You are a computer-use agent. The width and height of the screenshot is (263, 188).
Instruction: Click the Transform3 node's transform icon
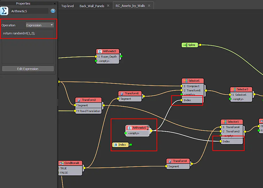click(x=79, y=100)
